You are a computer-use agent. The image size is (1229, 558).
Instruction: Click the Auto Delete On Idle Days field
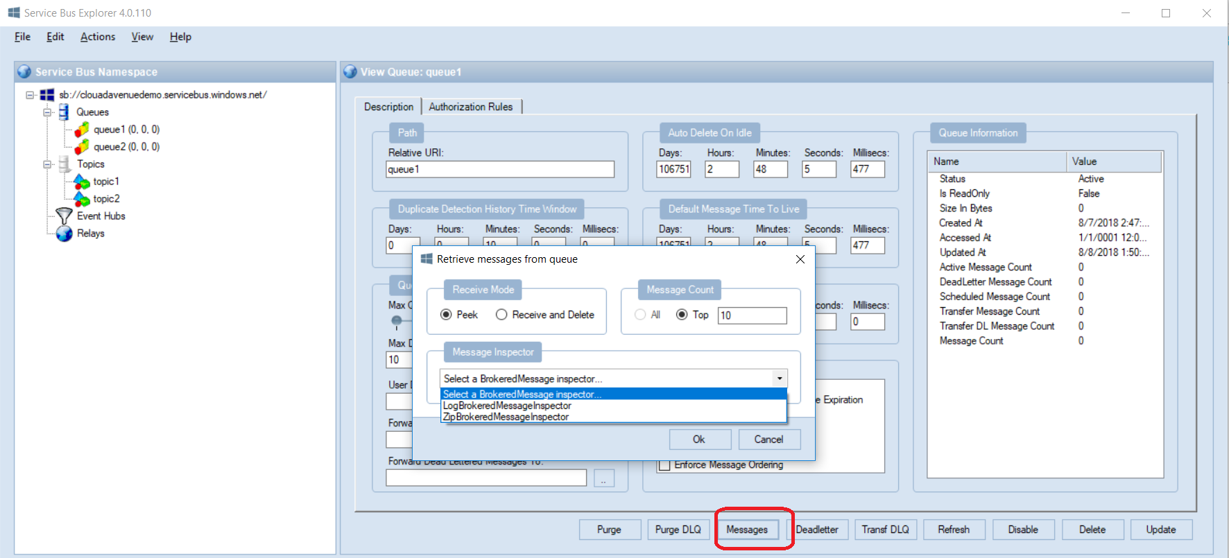(x=673, y=169)
